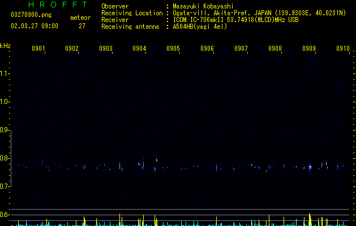This screenshot has height=226, width=356.
Task: Click the observer name Masayuki Kobayashi
Action: click(203, 6)
